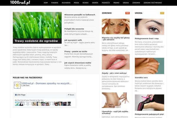Open ZDROWE ODŻYWIANIE in the navigation

coord(153,3)
